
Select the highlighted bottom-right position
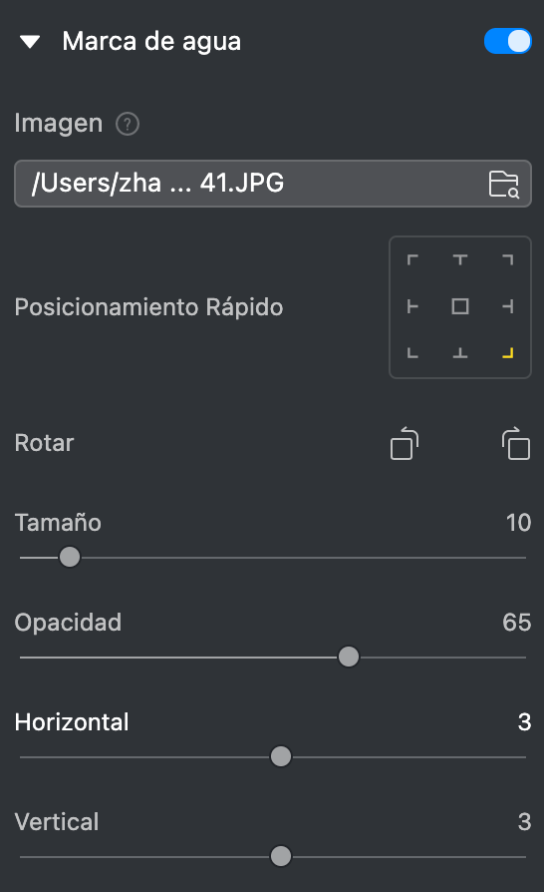[x=508, y=353]
